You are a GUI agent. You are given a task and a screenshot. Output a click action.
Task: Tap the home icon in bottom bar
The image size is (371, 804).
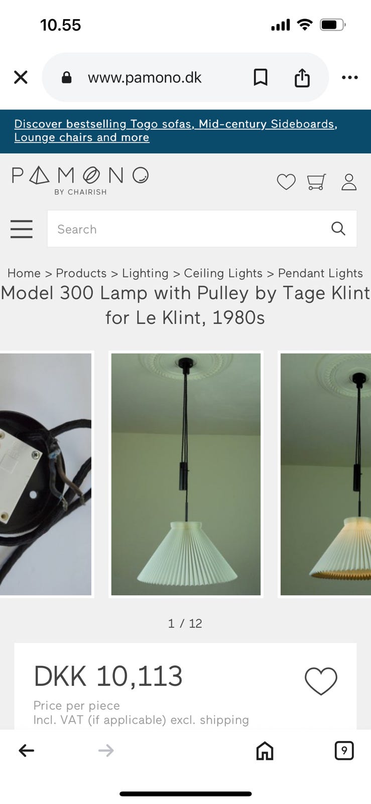(x=265, y=751)
